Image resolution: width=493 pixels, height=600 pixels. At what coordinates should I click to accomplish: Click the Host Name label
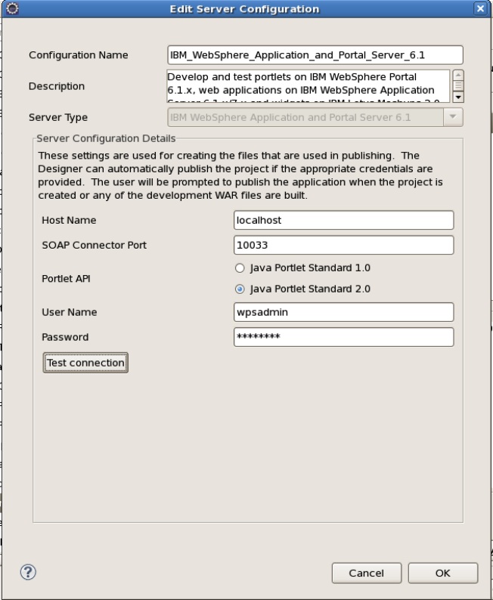point(69,220)
